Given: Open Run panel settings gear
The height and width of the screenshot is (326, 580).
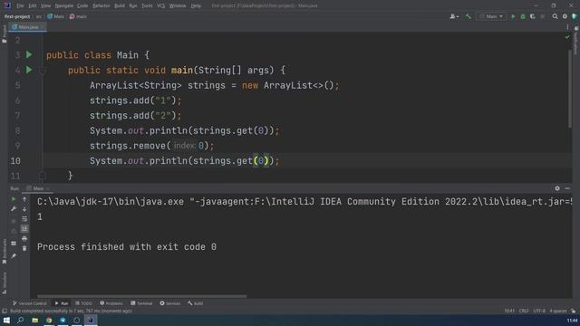Looking at the screenshot, I should tap(557, 188).
